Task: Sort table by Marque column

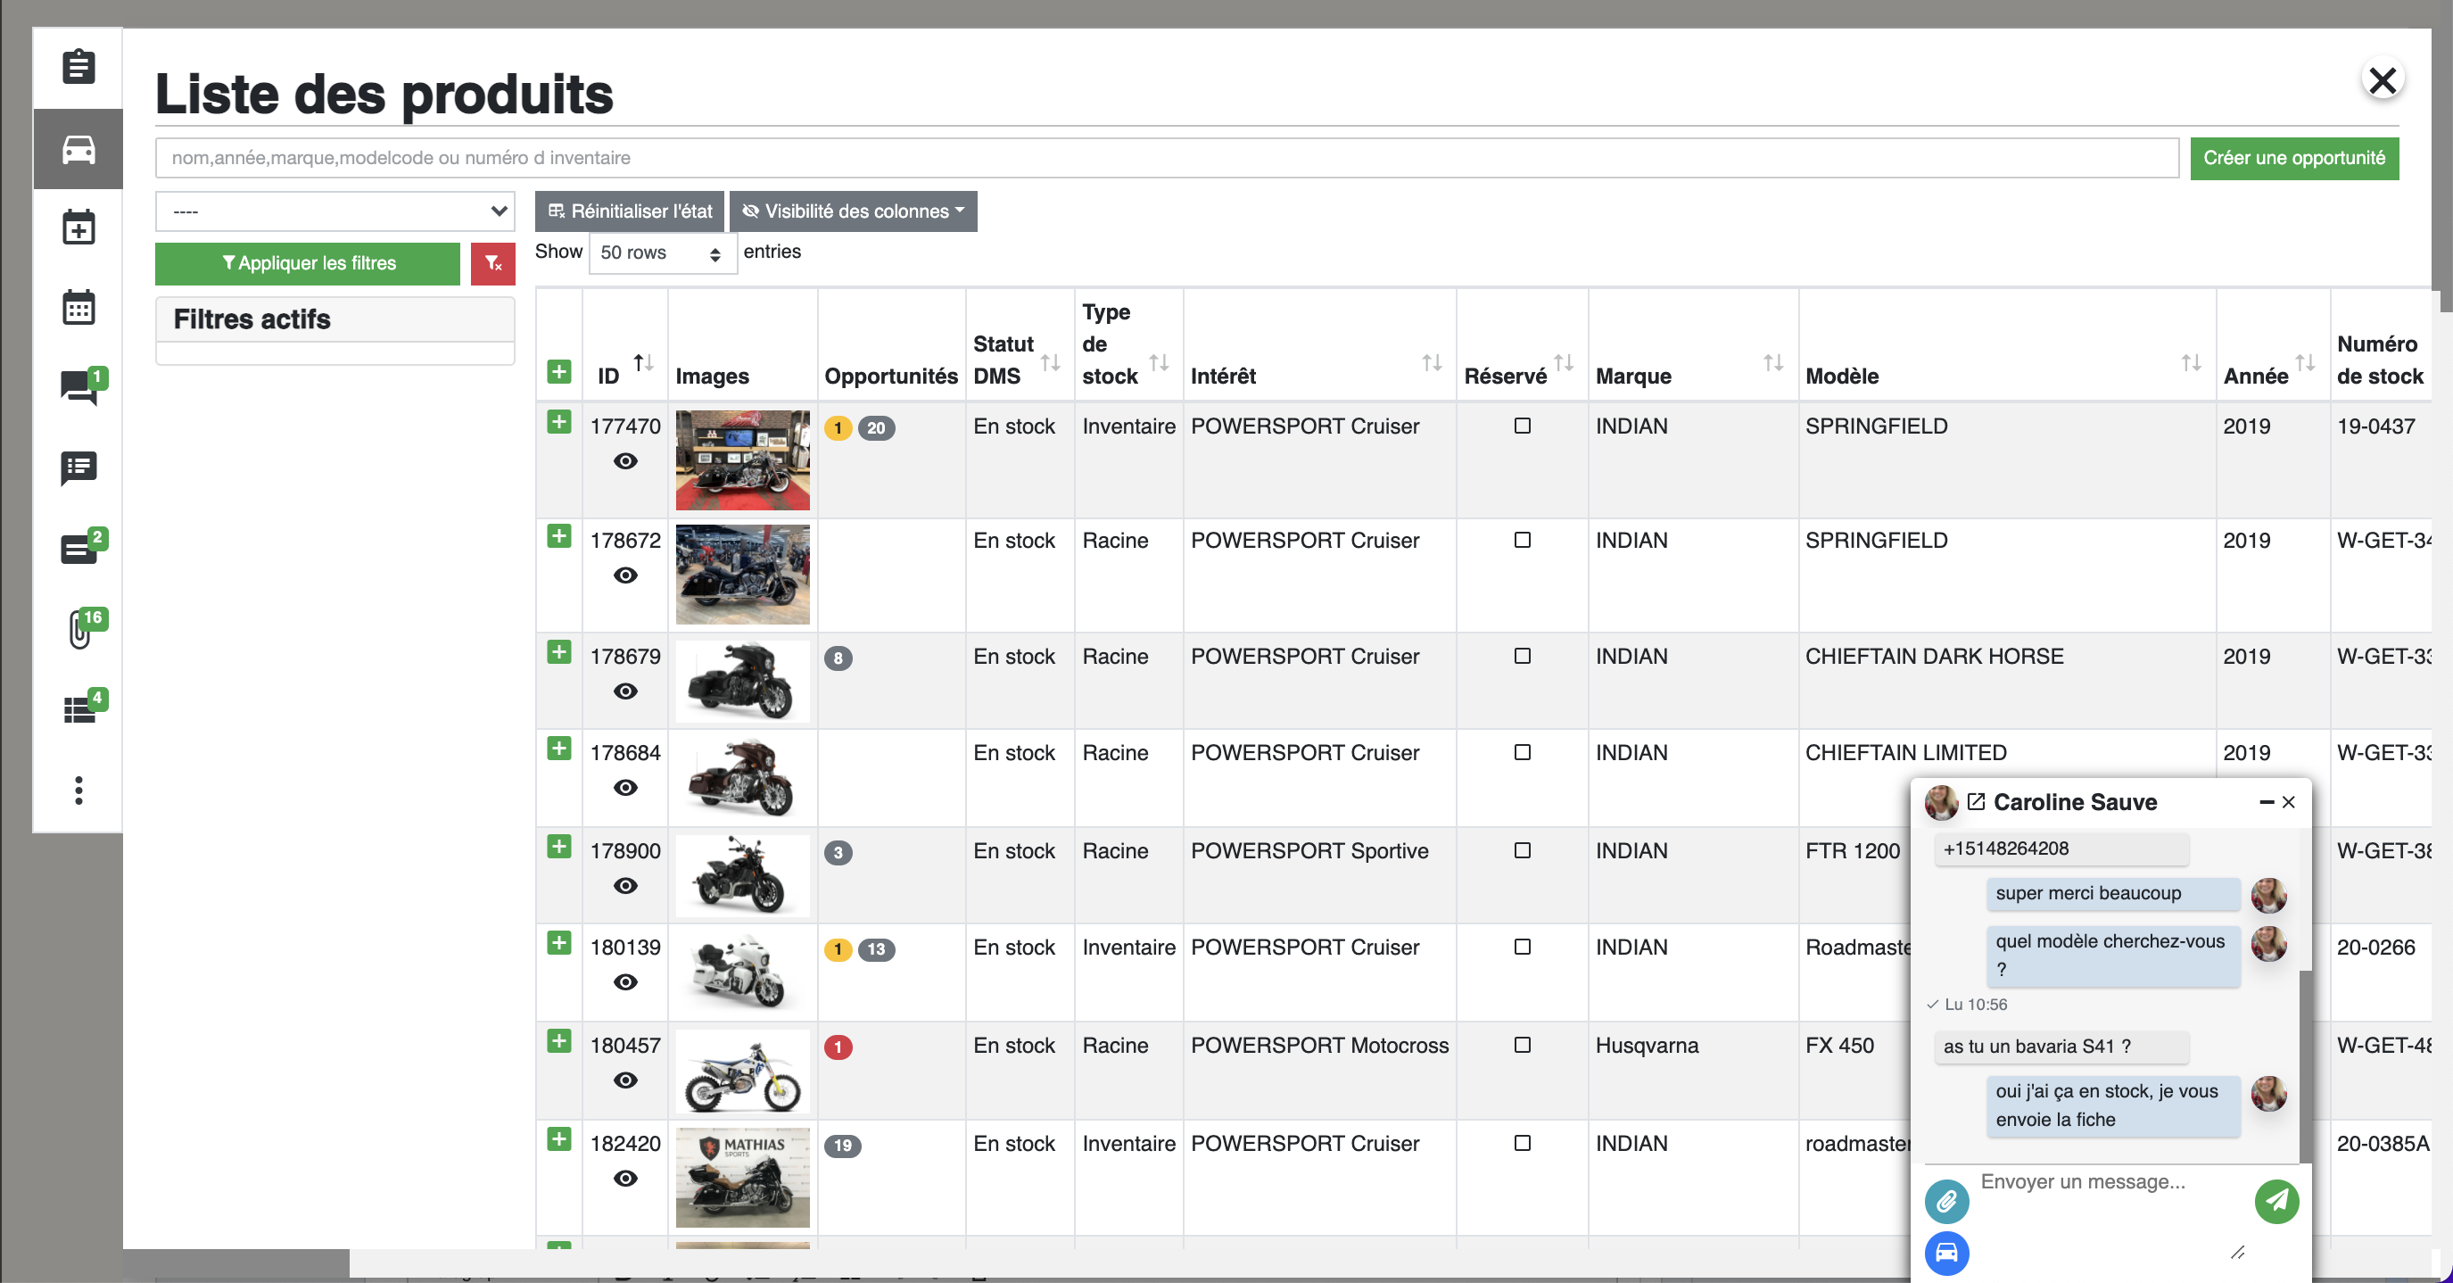Action: tap(1773, 363)
